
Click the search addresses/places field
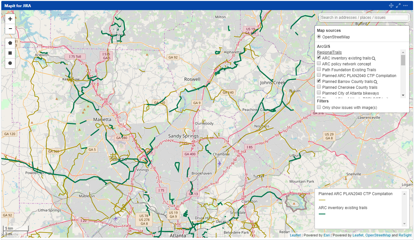click(x=364, y=17)
